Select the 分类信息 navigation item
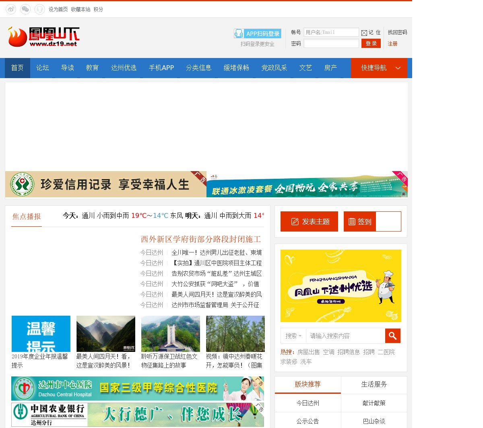The width and height of the screenshot is (483, 428). 198,68
